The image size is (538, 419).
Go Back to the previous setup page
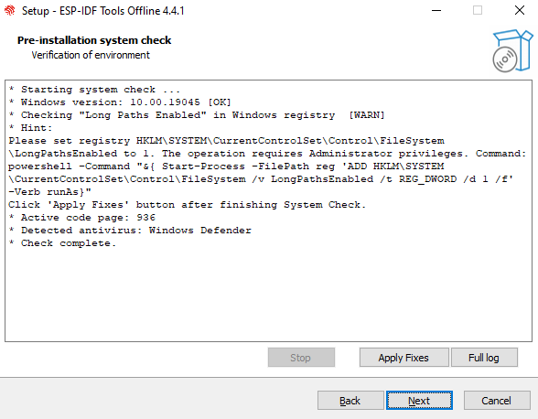click(x=350, y=401)
